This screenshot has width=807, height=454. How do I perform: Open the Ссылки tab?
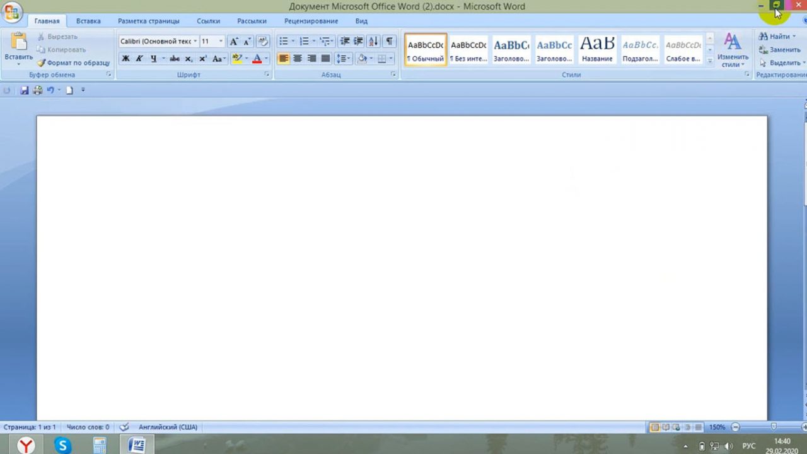208,21
